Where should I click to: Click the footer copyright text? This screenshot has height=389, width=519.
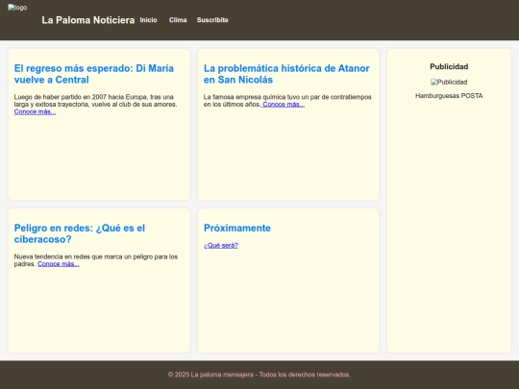coord(259,375)
